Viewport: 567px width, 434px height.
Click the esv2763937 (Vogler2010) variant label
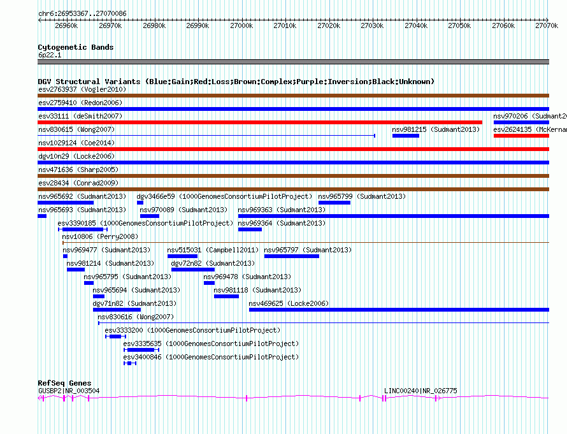point(82,89)
